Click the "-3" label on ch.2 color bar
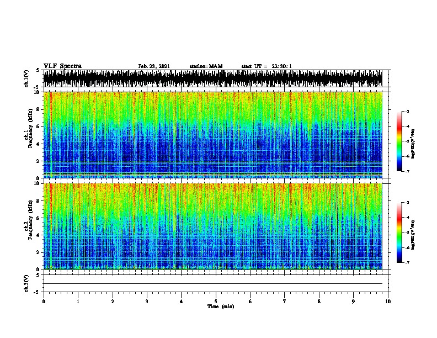Screen dimensions: 437x338 [x=407, y=203]
